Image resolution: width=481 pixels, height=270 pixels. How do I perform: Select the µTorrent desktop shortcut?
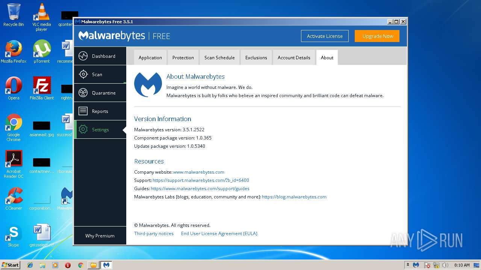coord(41,52)
